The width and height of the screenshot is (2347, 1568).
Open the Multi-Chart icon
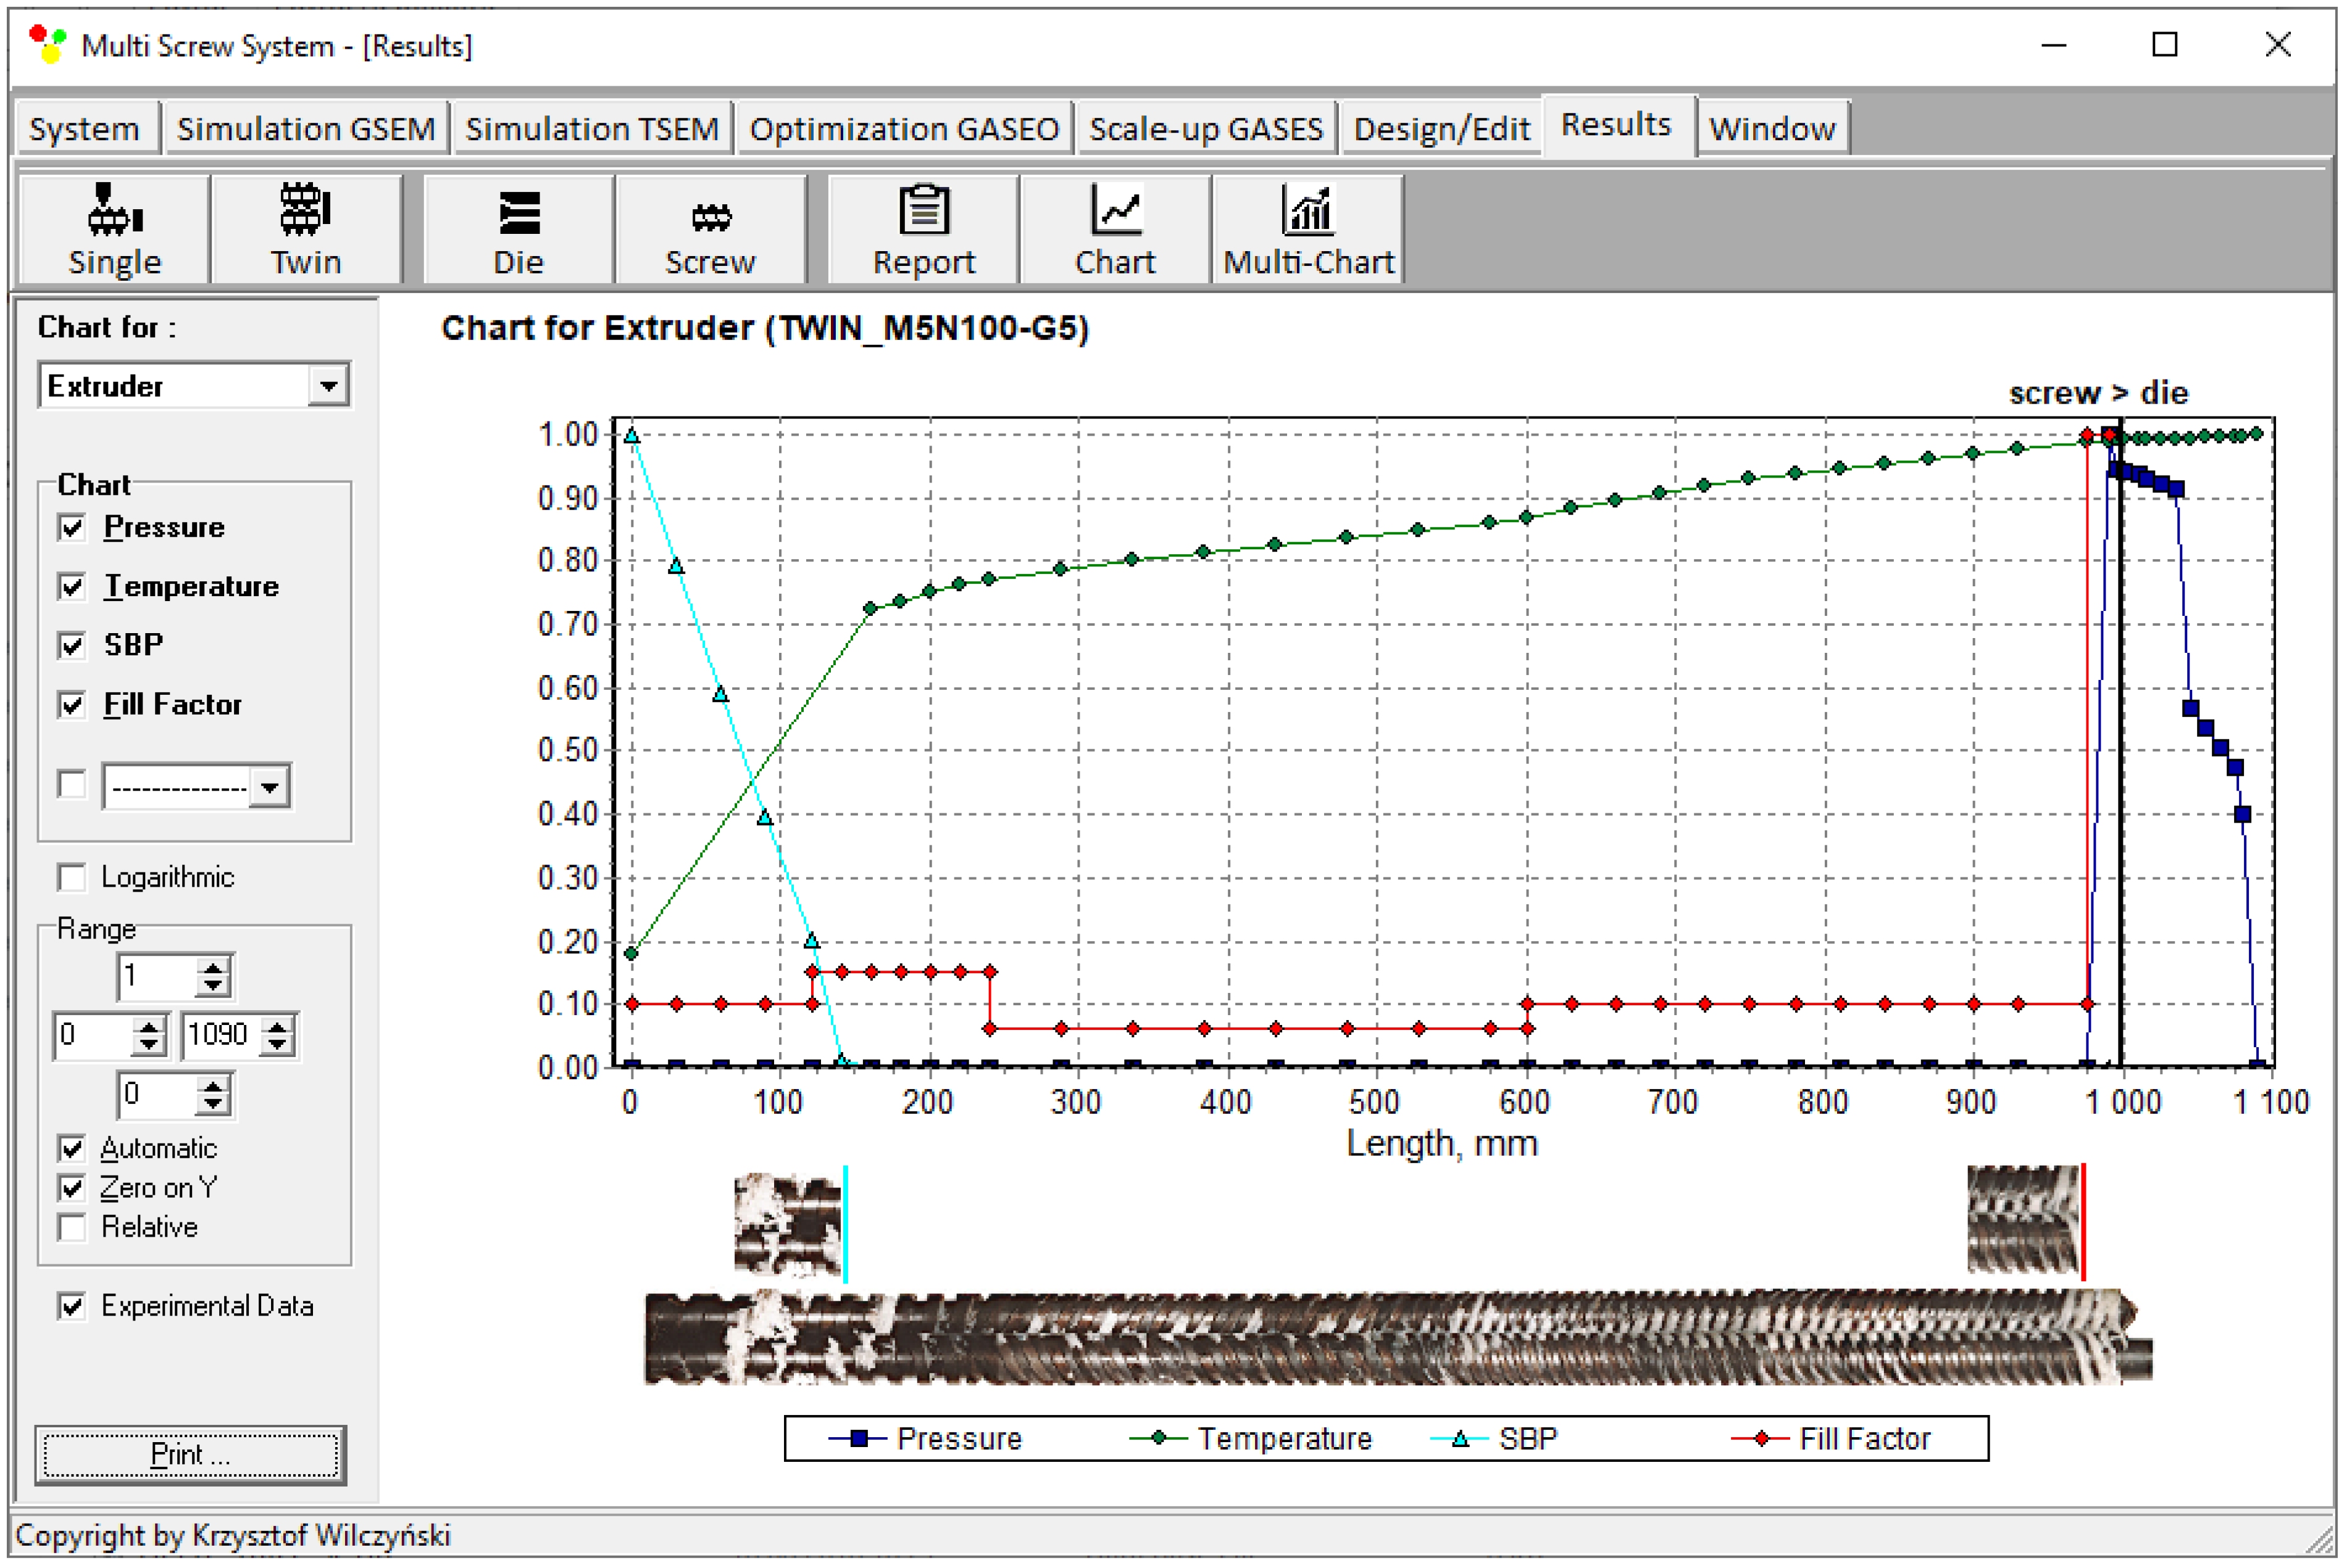[1307, 229]
